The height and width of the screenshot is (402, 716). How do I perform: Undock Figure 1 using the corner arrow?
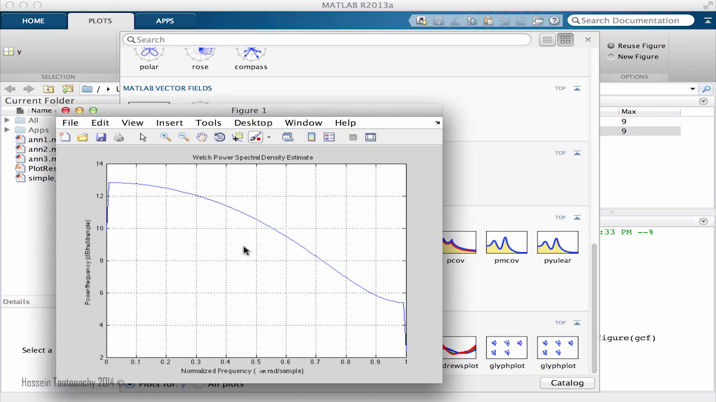pyautogui.click(x=437, y=122)
